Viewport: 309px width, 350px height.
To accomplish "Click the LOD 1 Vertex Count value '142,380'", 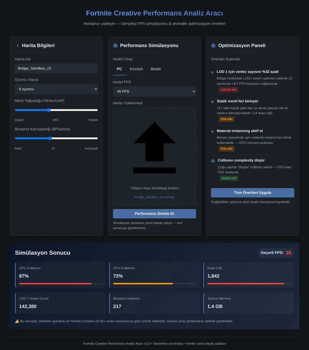I will click(28, 306).
